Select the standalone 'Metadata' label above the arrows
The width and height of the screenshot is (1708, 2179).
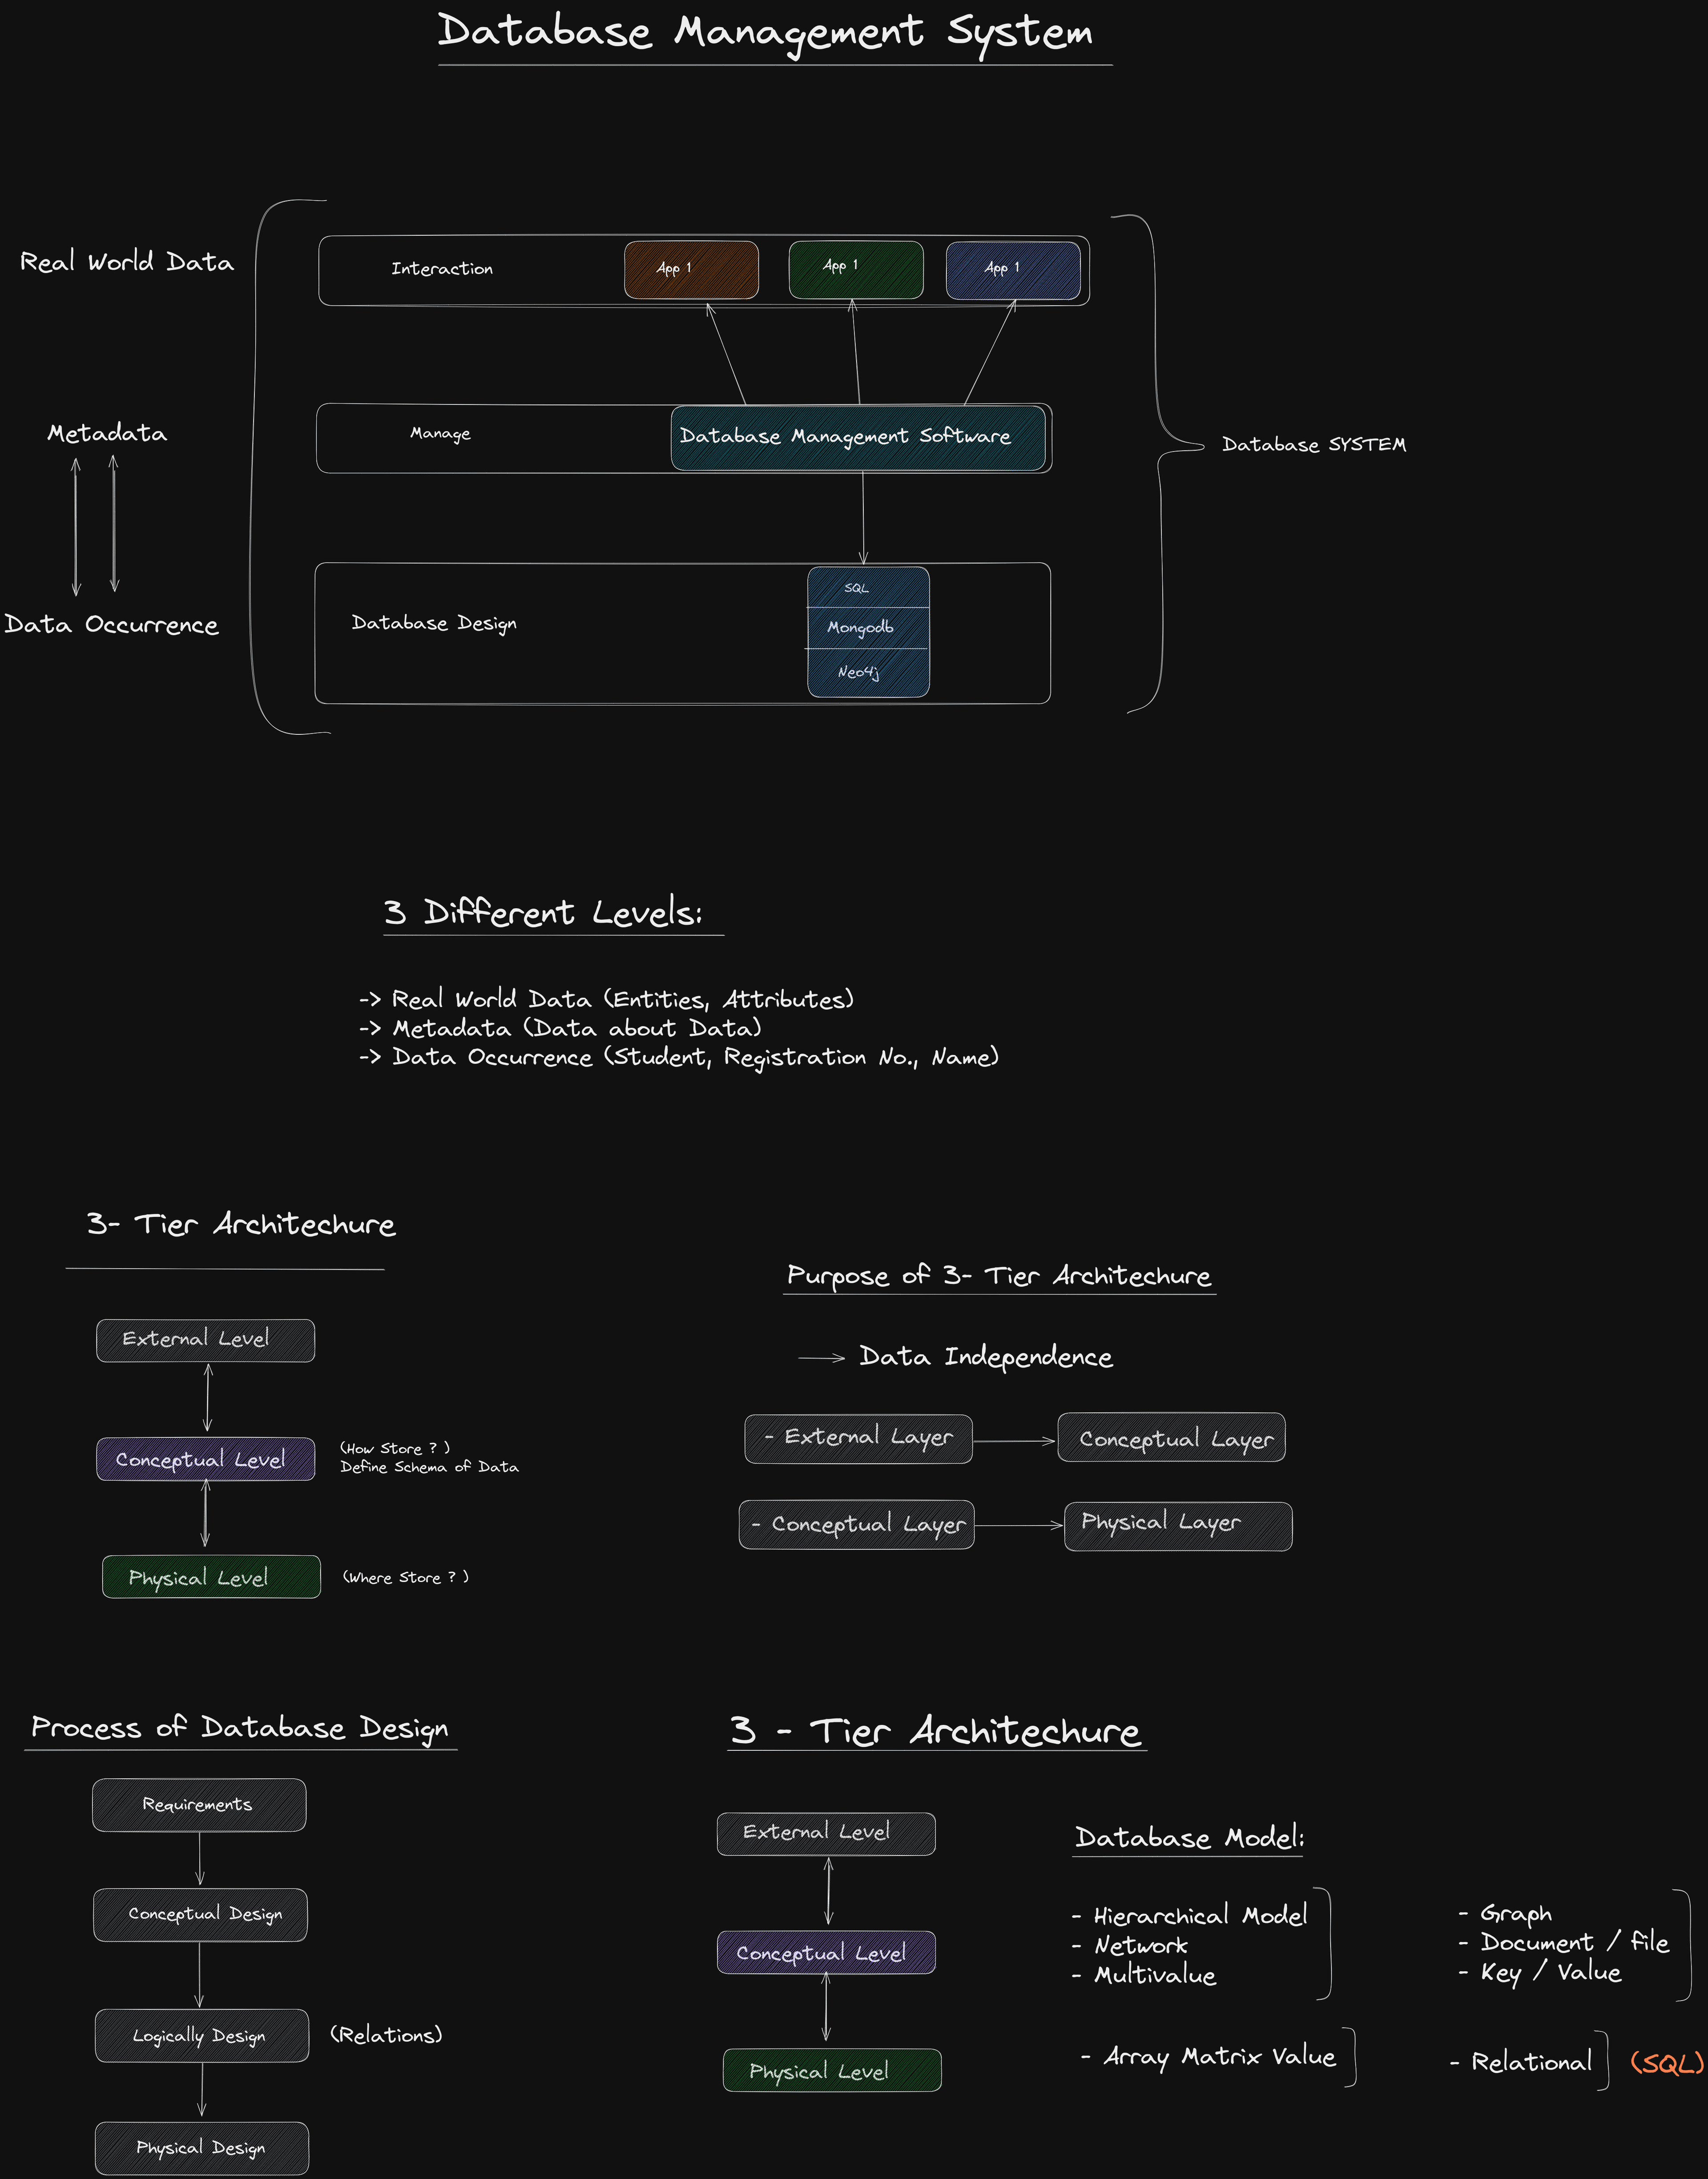pos(107,433)
